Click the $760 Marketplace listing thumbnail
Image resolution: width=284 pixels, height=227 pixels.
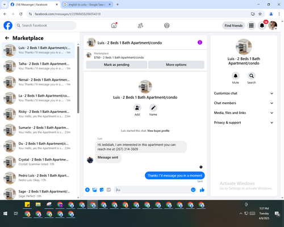89,55
